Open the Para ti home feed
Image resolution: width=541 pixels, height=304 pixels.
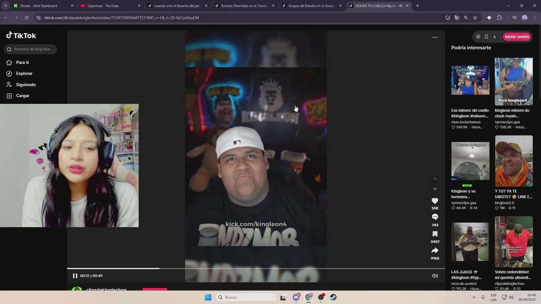point(18,62)
